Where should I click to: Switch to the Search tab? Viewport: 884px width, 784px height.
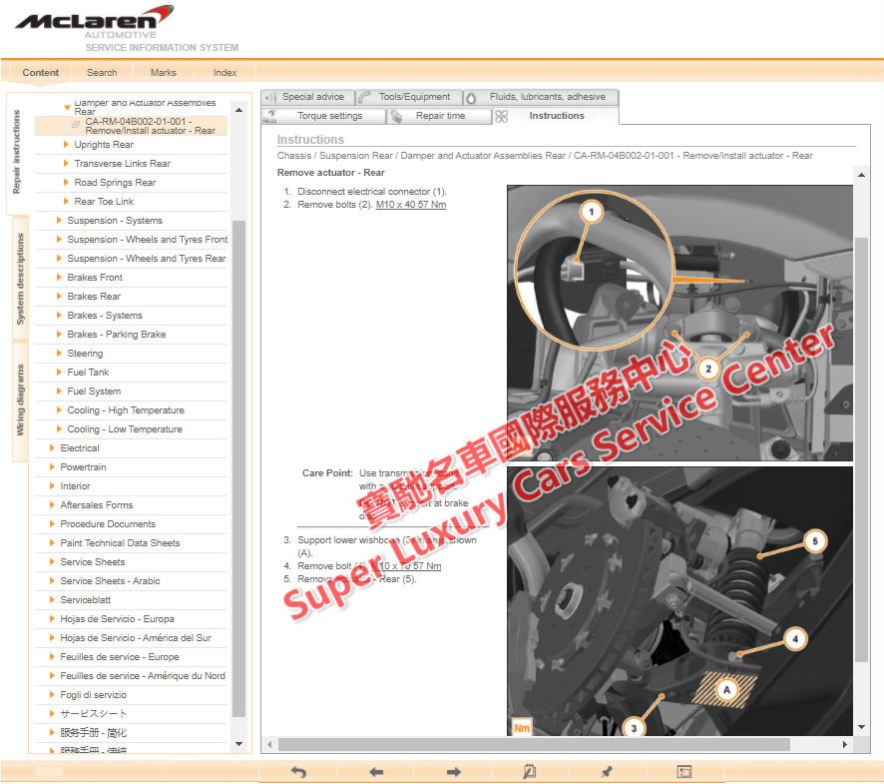[102, 73]
